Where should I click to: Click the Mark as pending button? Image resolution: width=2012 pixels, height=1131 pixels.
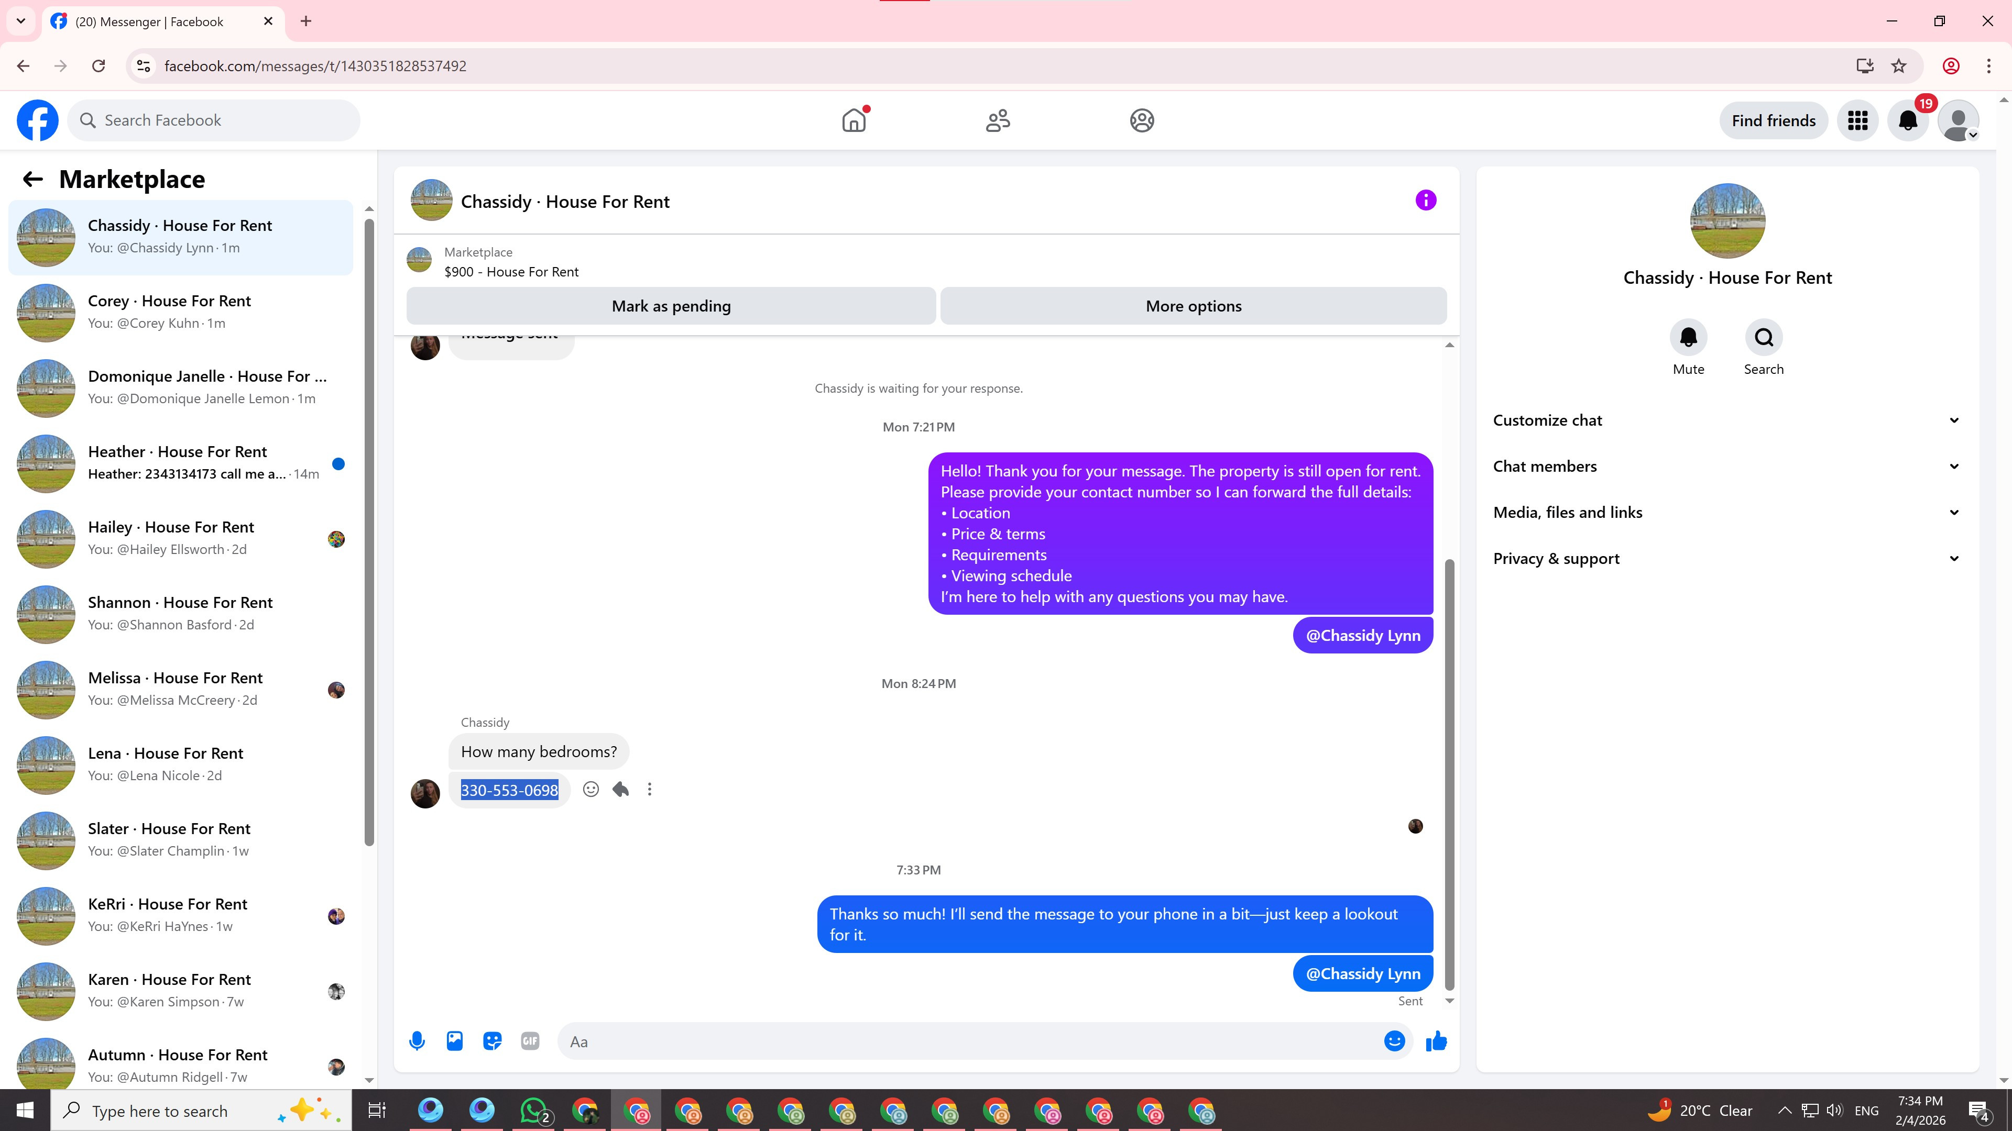(x=671, y=306)
